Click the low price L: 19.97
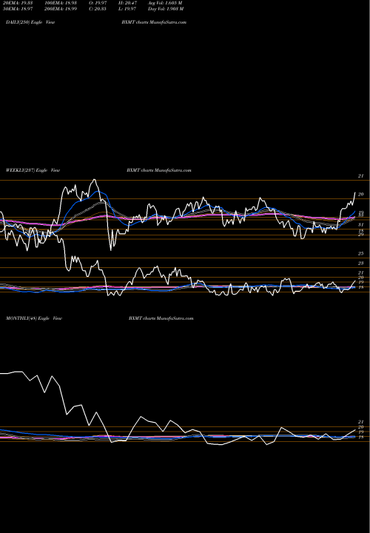Screen dimensions: 370x533 (x=127, y=9)
